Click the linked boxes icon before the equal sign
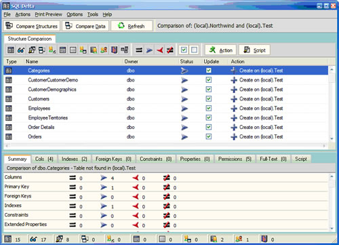The image size is (339, 245). tap(125, 50)
